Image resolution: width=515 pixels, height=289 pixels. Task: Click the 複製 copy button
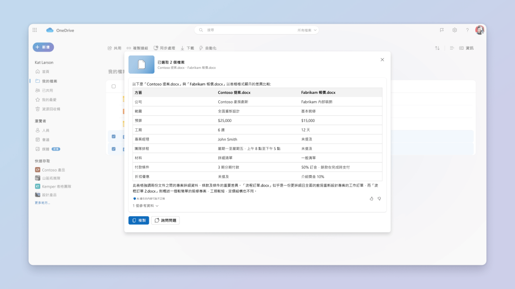(139, 221)
